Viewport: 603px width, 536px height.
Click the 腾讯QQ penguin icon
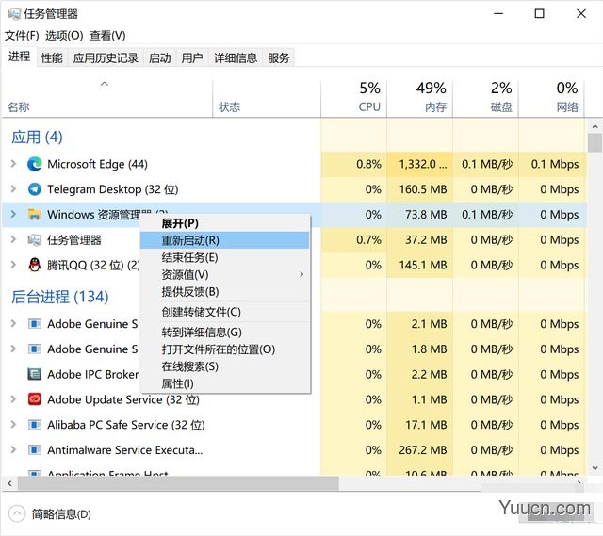click(34, 265)
